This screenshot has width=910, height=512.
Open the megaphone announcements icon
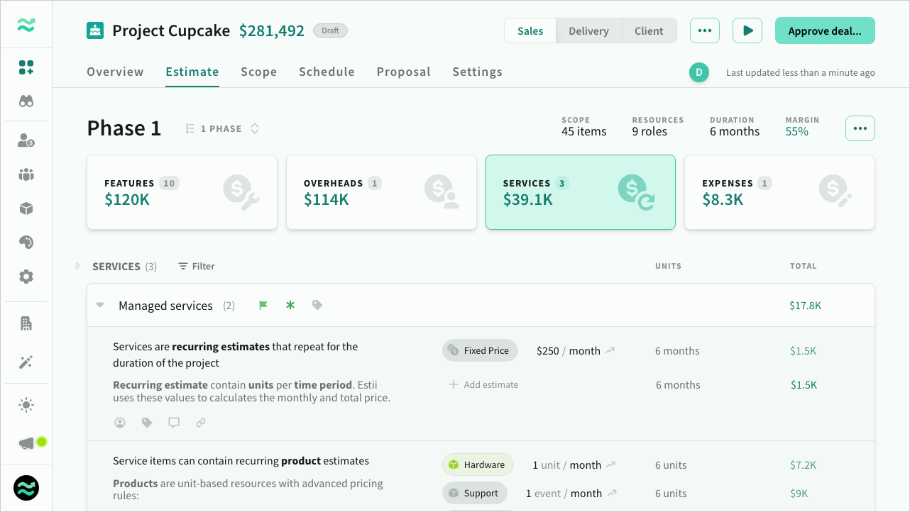coord(26,443)
